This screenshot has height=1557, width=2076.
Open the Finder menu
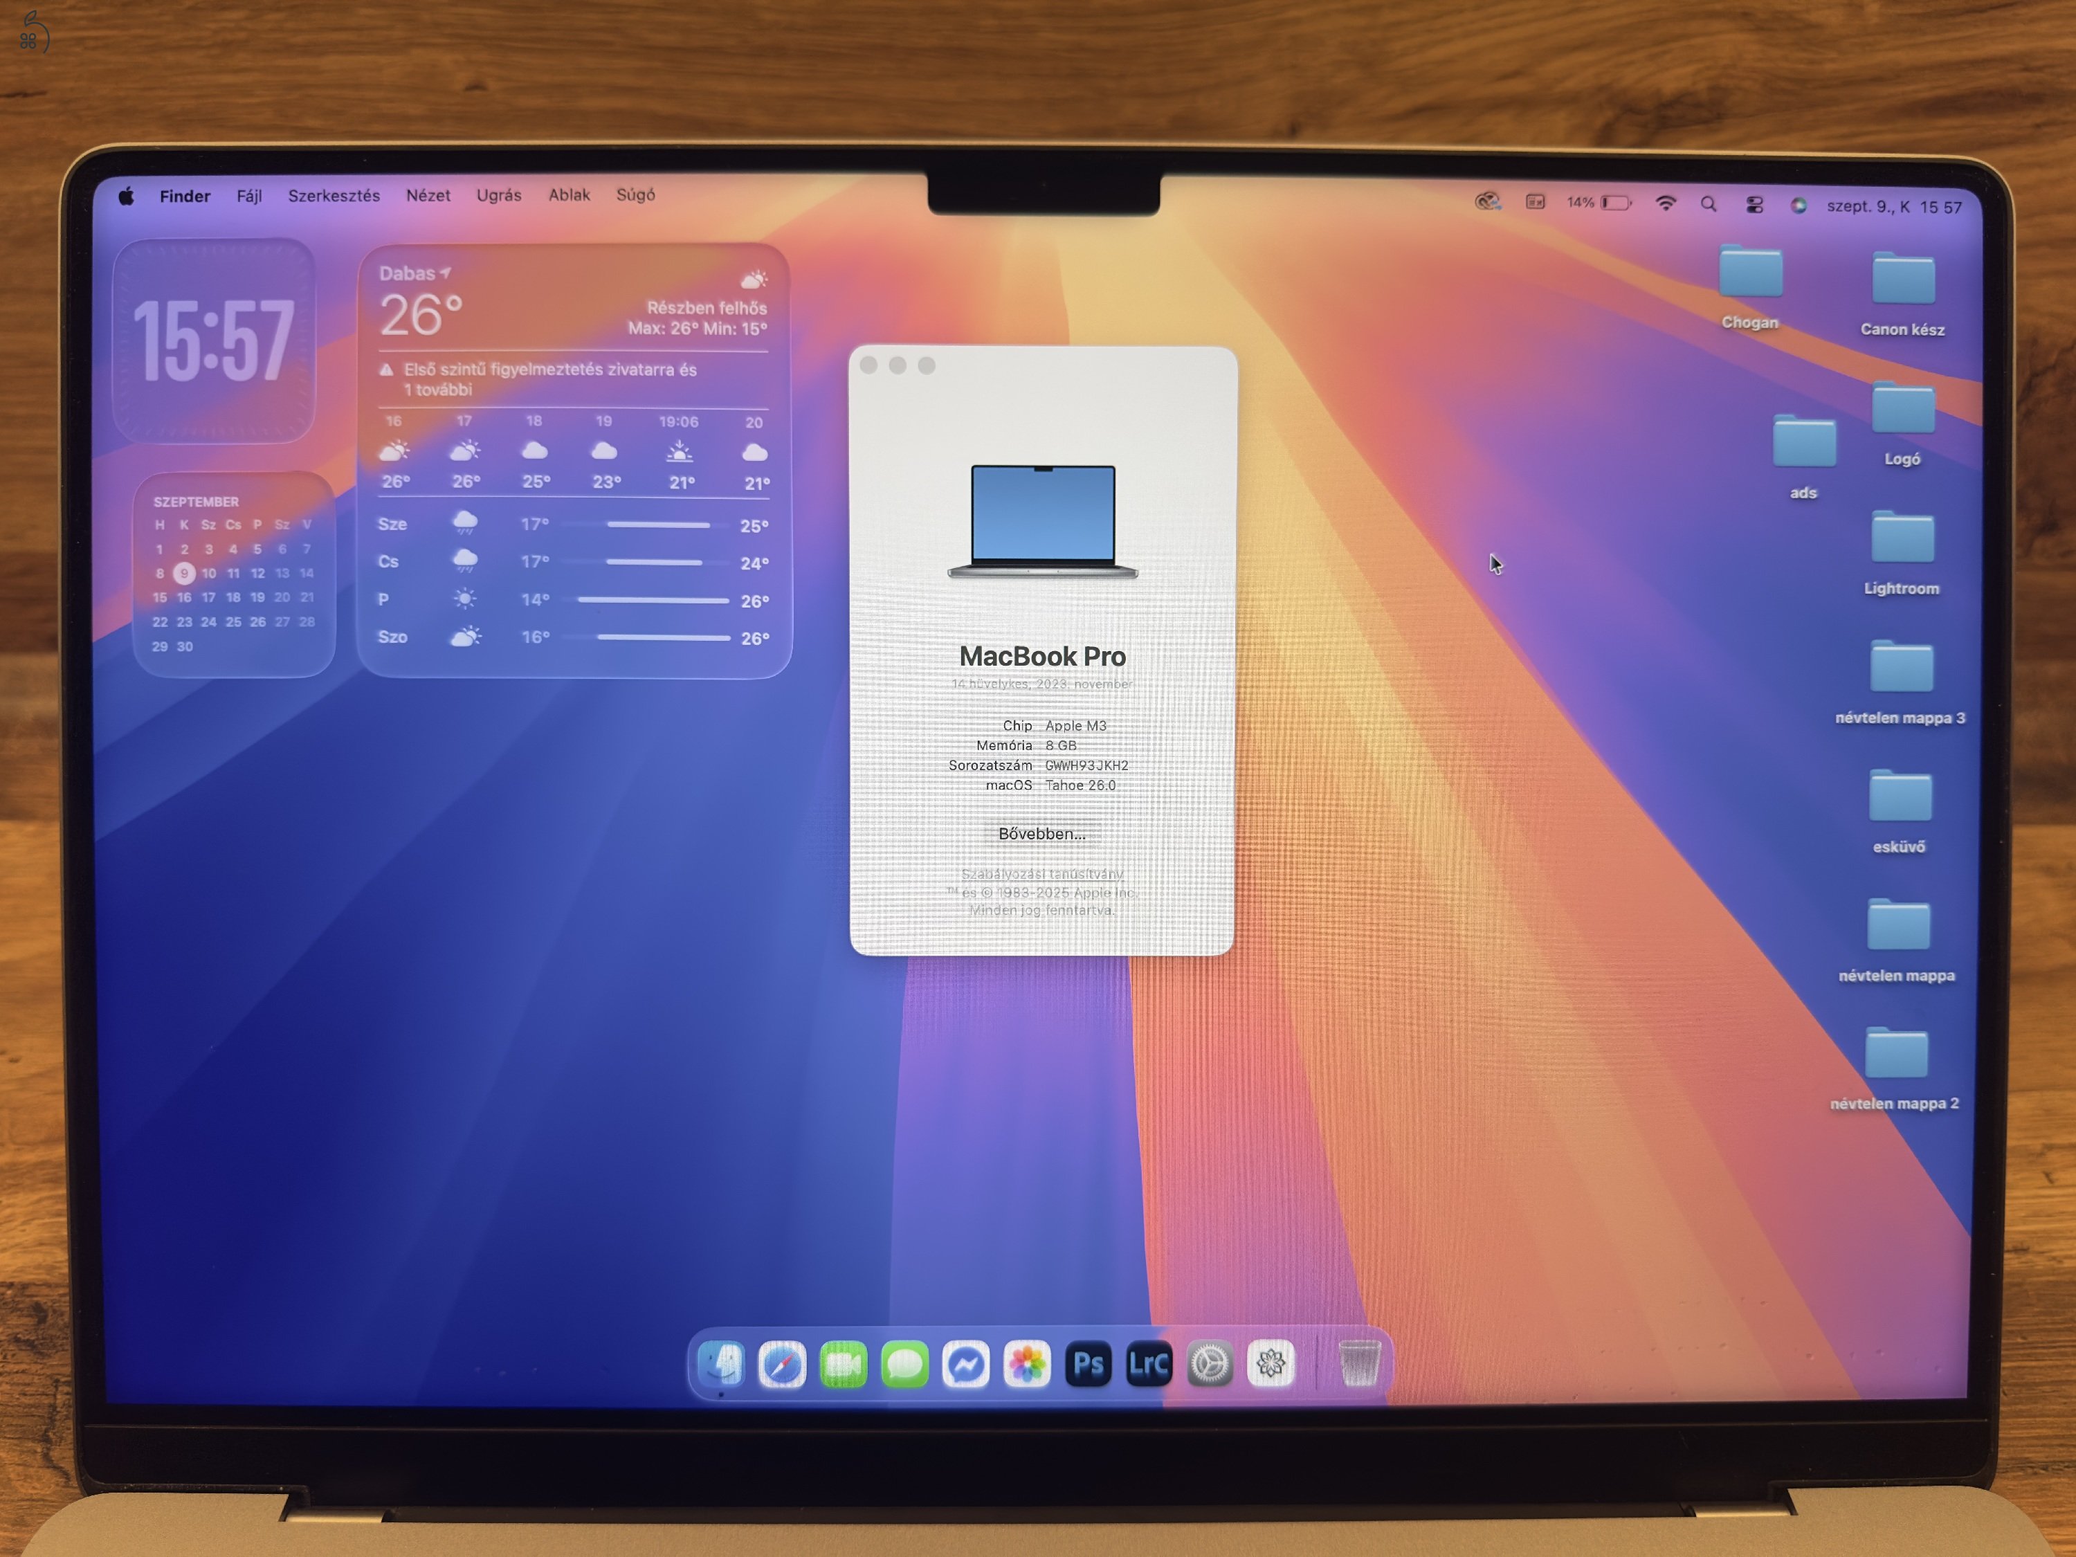point(185,196)
